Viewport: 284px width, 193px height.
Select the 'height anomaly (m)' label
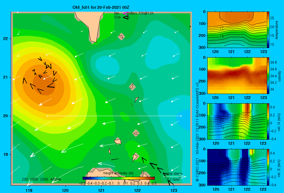(x=118, y=173)
